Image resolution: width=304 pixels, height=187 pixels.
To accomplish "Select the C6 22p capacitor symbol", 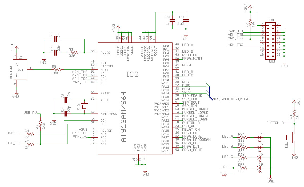I will 66,100.
